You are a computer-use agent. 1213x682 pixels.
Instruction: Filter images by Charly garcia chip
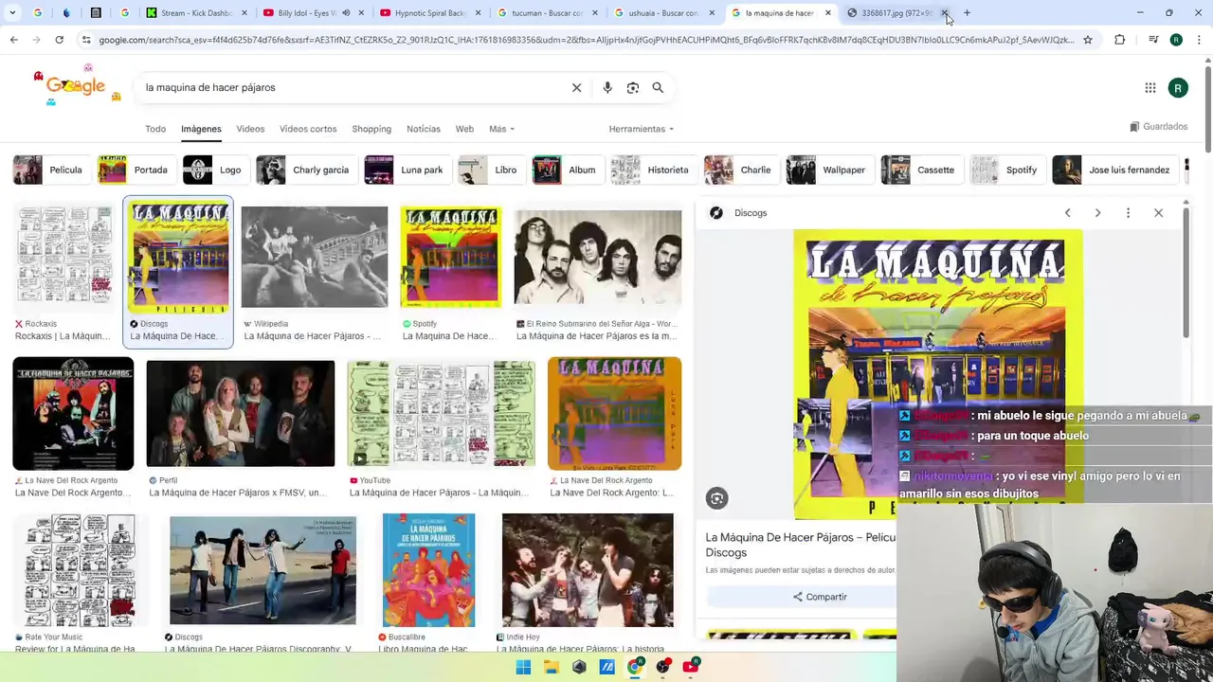click(305, 170)
